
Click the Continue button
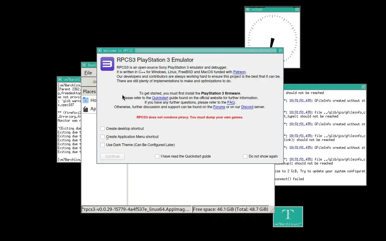pos(112,156)
